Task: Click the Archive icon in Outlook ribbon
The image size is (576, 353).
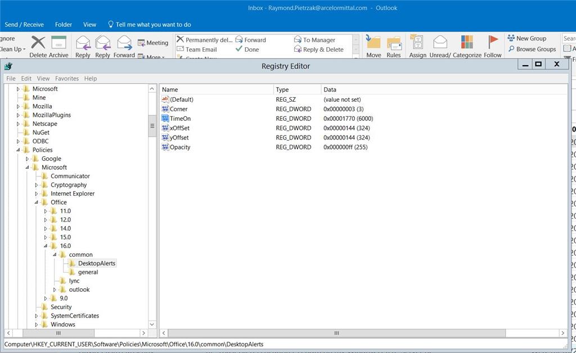Action: pyautogui.click(x=58, y=43)
